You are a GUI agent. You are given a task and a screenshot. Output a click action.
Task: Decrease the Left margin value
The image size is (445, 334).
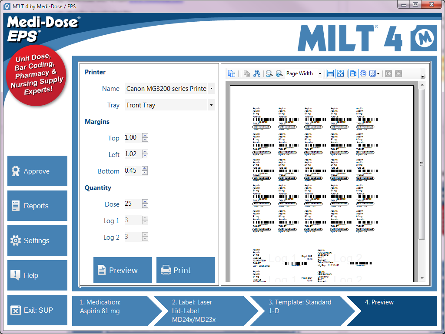145,156
